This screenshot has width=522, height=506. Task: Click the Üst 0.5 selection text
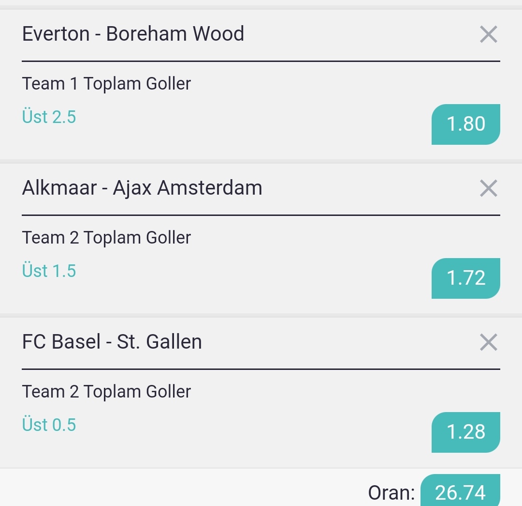(x=49, y=424)
